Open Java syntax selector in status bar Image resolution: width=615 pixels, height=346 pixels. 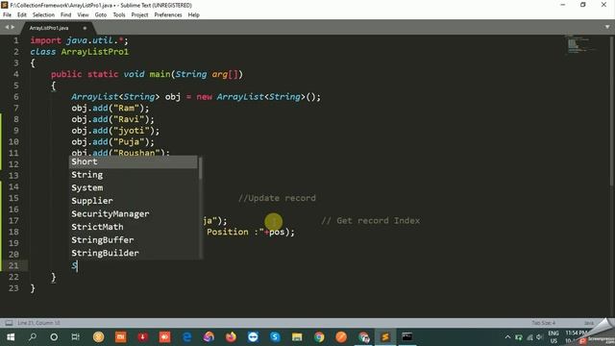click(589, 323)
